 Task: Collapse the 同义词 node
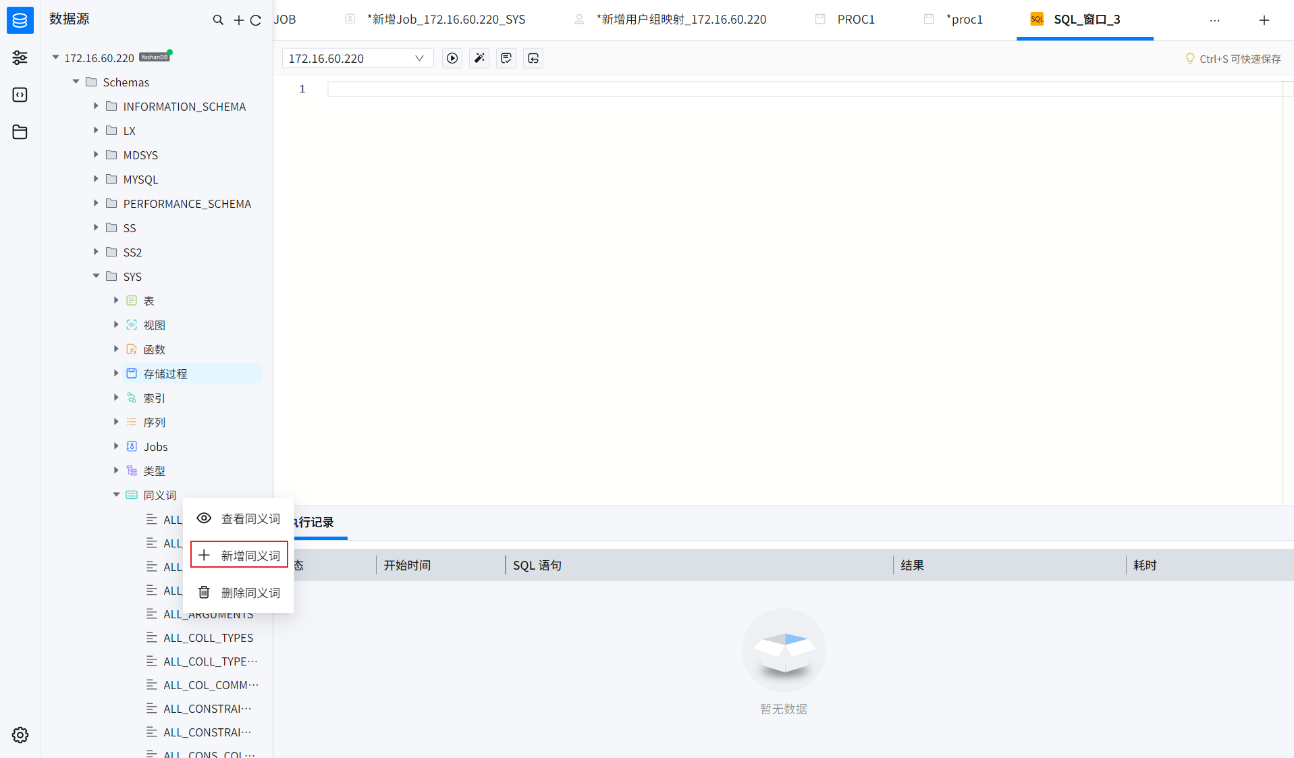116,495
